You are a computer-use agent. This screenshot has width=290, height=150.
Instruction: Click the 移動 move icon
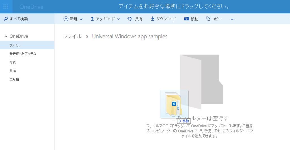[186, 19]
